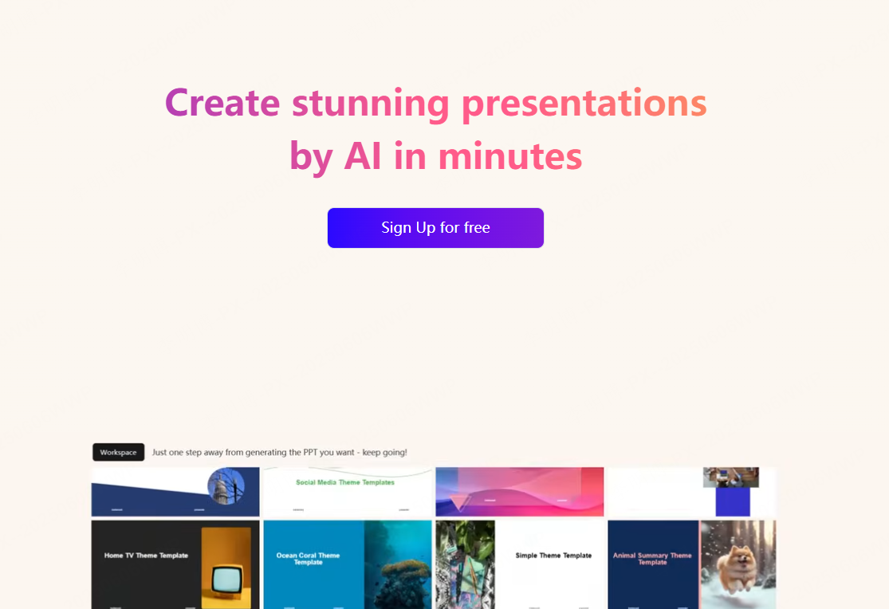Select the Social Media Theme Templates slide
The width and height of the screenshot is (889, 609).
coord(345,482)
